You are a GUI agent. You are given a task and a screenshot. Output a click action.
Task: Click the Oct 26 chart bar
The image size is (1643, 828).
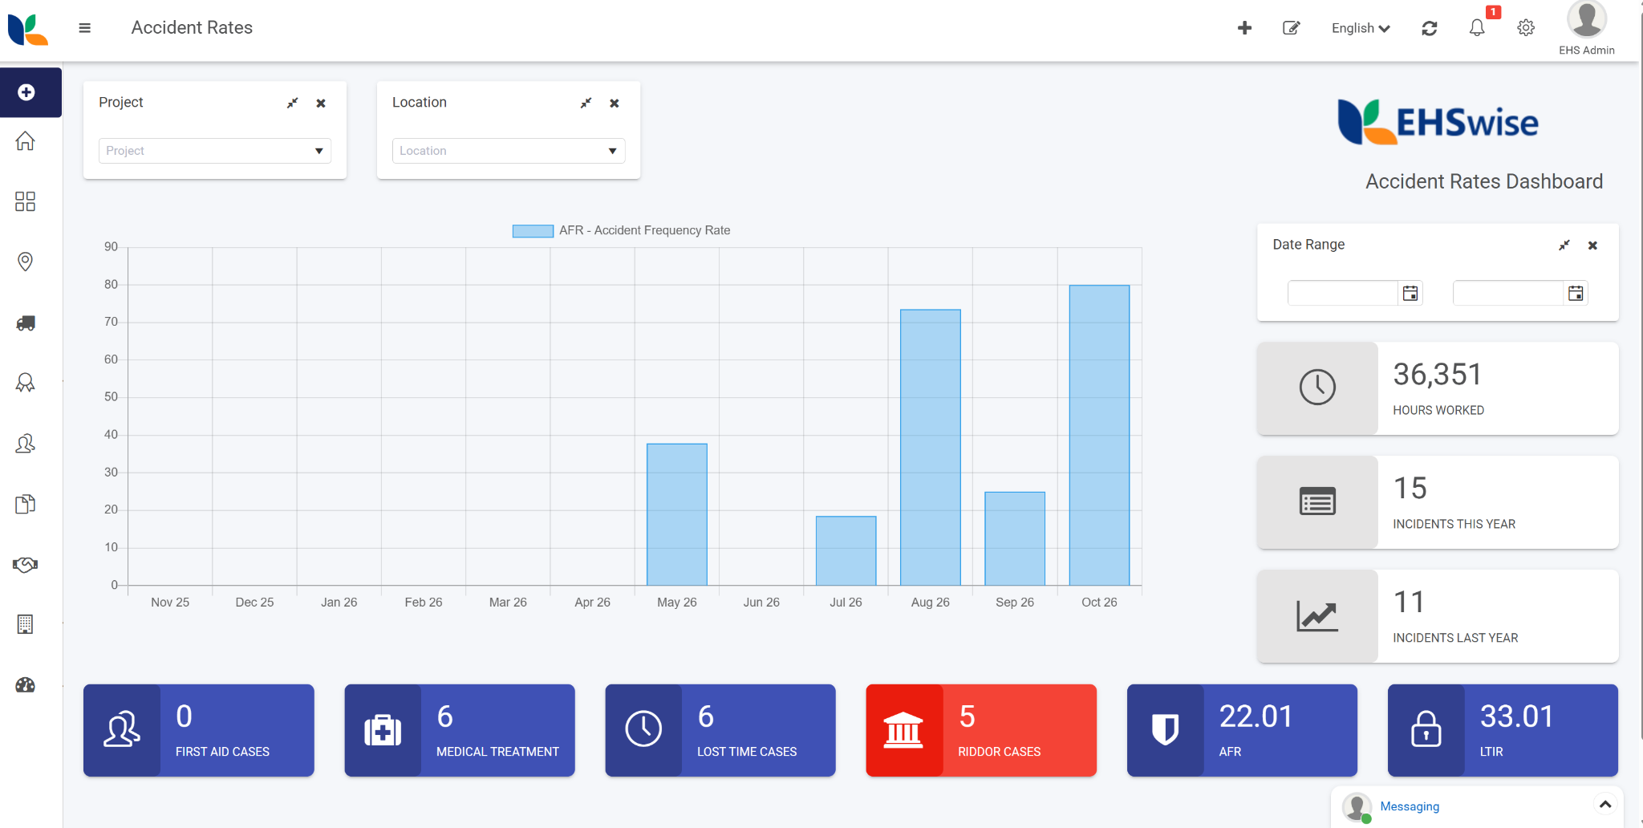coord(1099,435)
